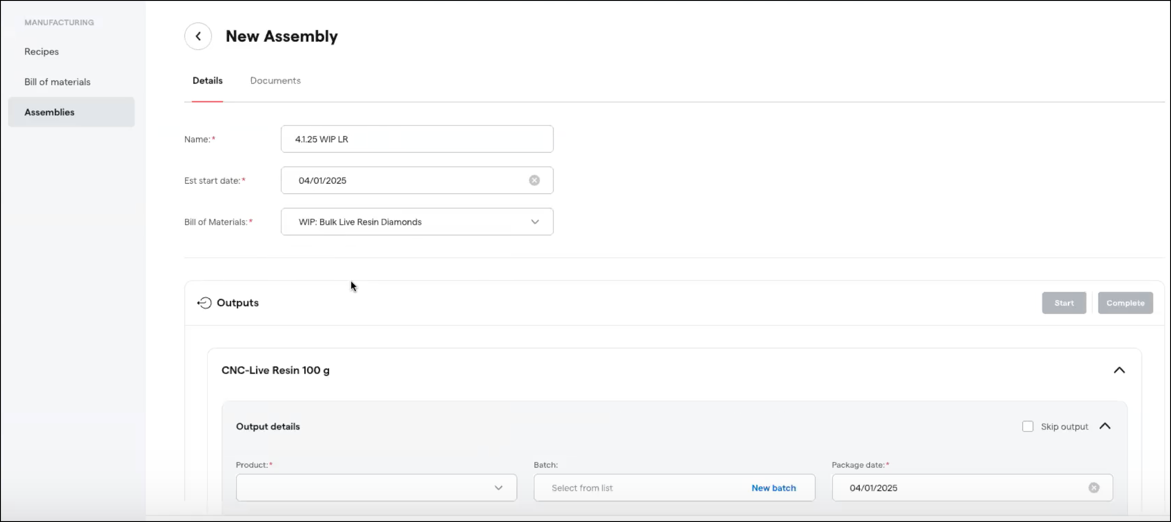Clear the Est start date field
Image resolution: width=1171 pixels, height=522 pixels.
(534, 180)
